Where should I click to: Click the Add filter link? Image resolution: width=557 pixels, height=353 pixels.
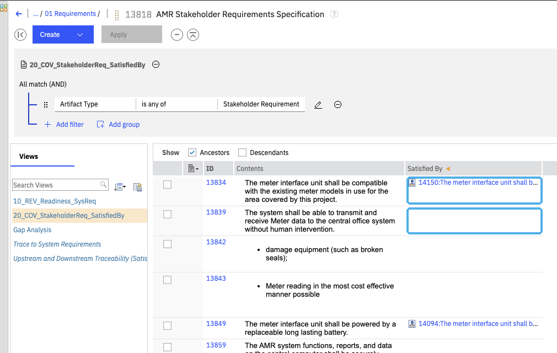(x=64, y=125)
